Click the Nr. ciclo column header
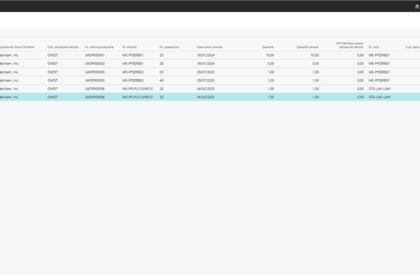The height and width of the screenshot is (280, 420). click(375, 47)
